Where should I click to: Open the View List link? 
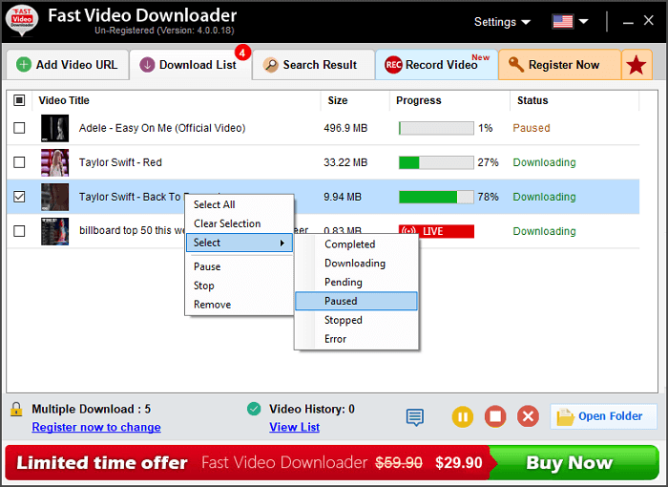(294, 427)
